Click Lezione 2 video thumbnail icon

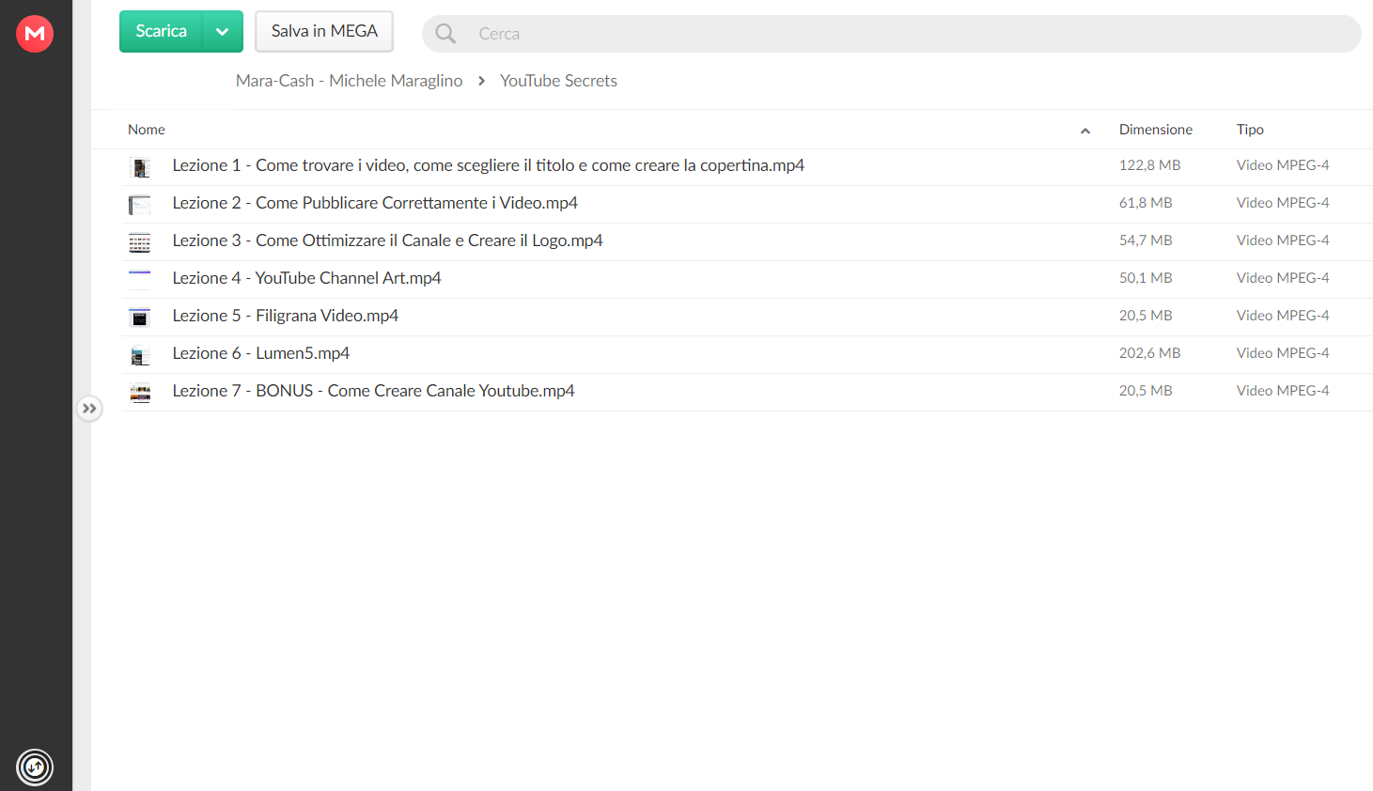click(140, 205)
